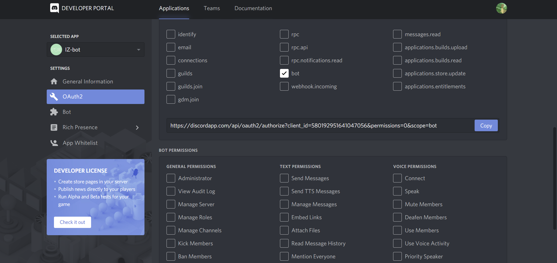Screen dimensions: 557x263
Task: Enable the Ban Members permission
Action: tap(171, 256)
